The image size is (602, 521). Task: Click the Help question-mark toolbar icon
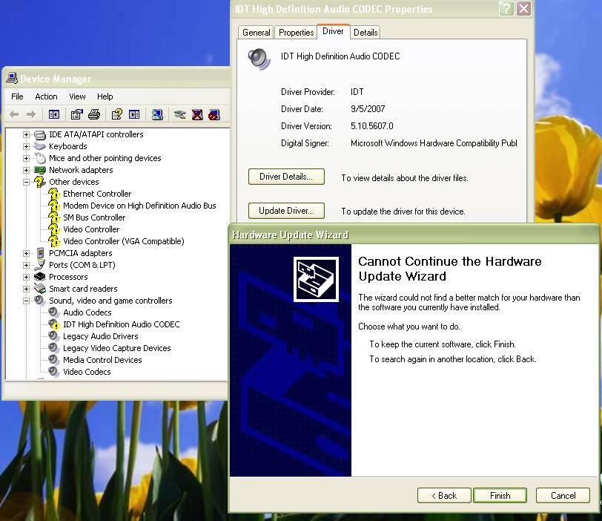pyautogui.click(x=116, y=114)
